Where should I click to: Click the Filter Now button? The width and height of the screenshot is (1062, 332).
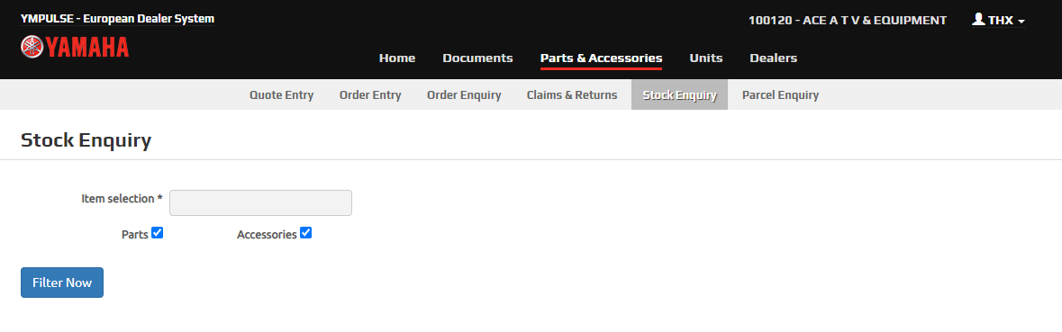[61, 283]
